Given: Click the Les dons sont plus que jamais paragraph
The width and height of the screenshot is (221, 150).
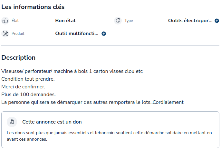Looking at the screenshot, I should click(110, 136).
